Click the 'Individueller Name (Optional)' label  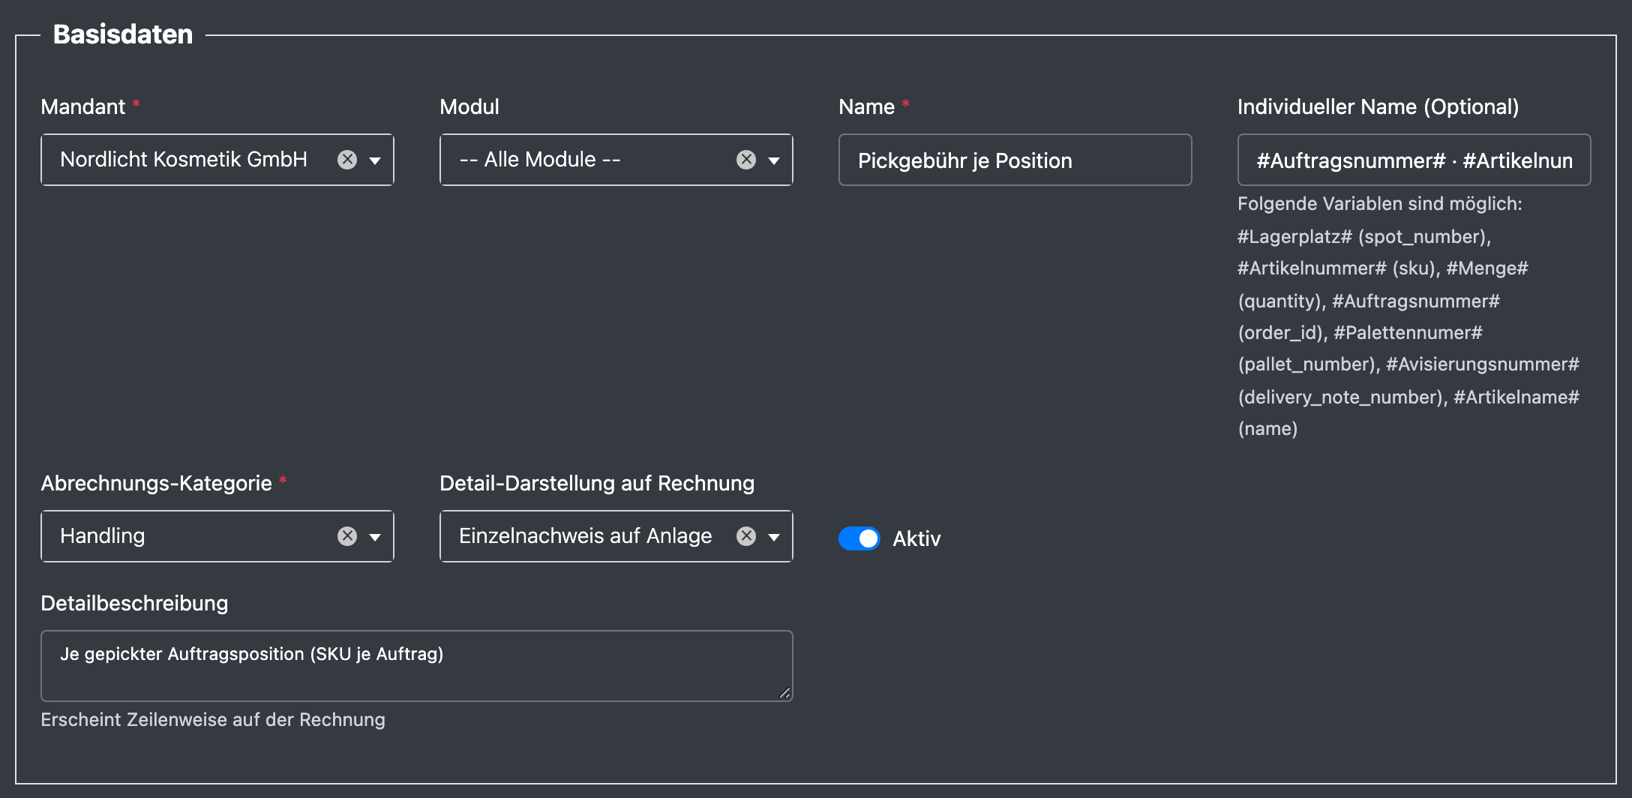(x=1378, y=107)
